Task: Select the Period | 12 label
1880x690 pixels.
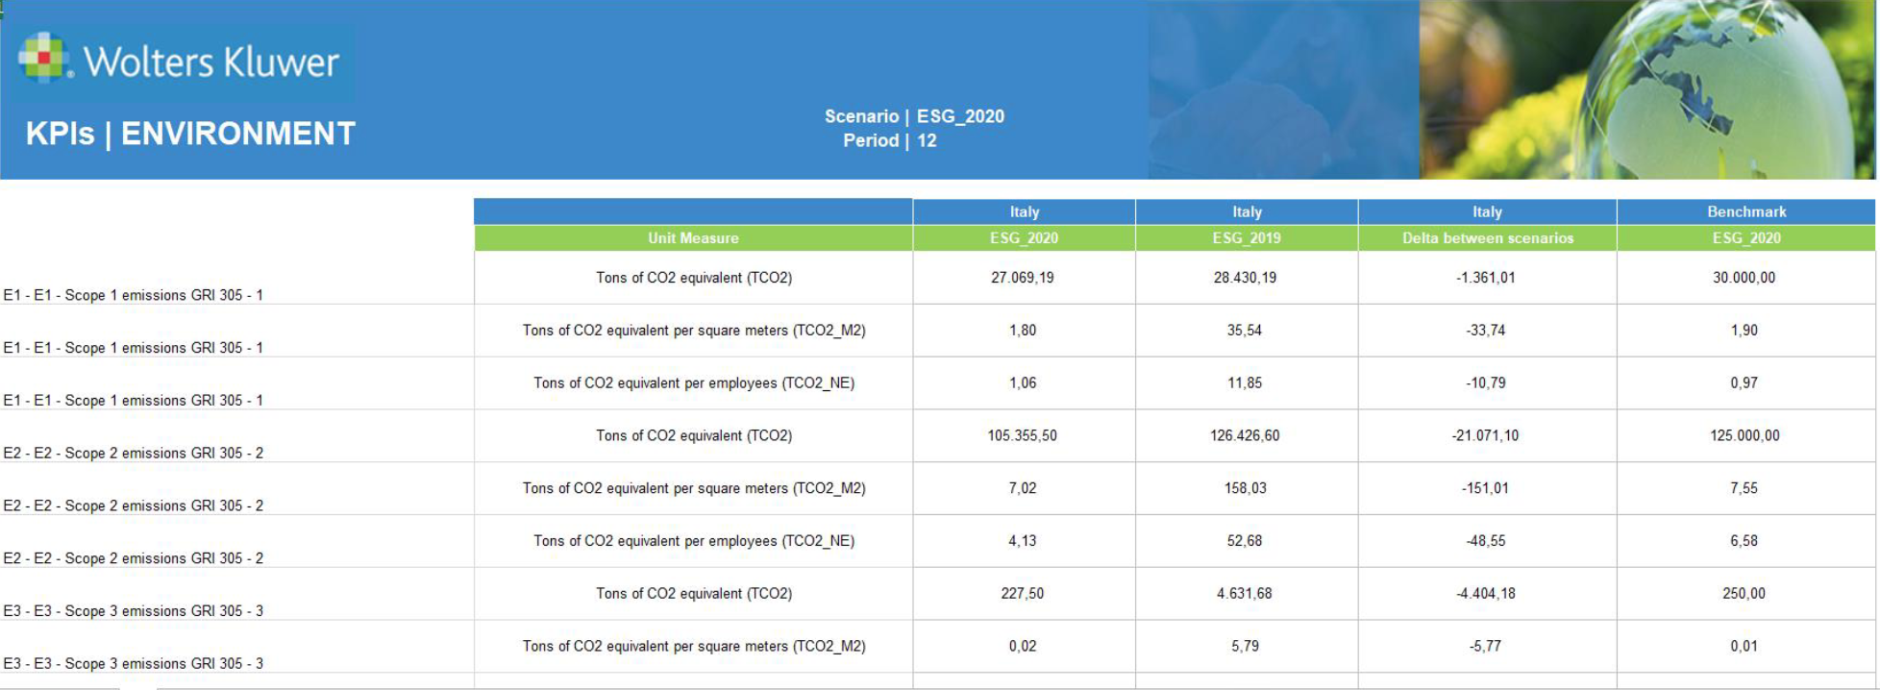Action: (889, 140)
